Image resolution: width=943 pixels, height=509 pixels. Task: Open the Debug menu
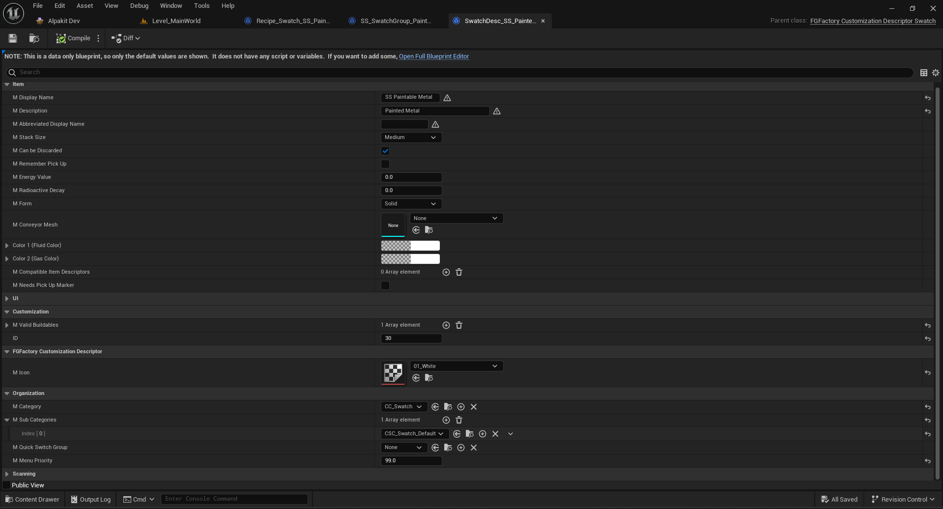[x=139, y=6]
